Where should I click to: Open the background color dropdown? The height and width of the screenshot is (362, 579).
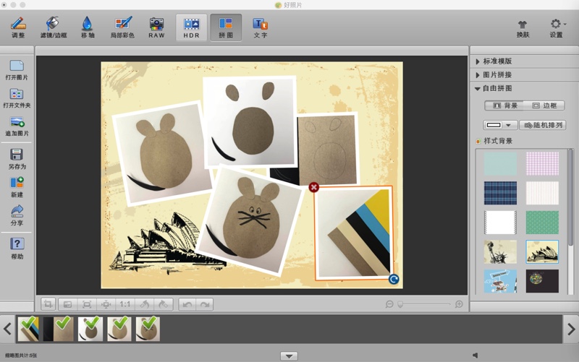point(499,125)
